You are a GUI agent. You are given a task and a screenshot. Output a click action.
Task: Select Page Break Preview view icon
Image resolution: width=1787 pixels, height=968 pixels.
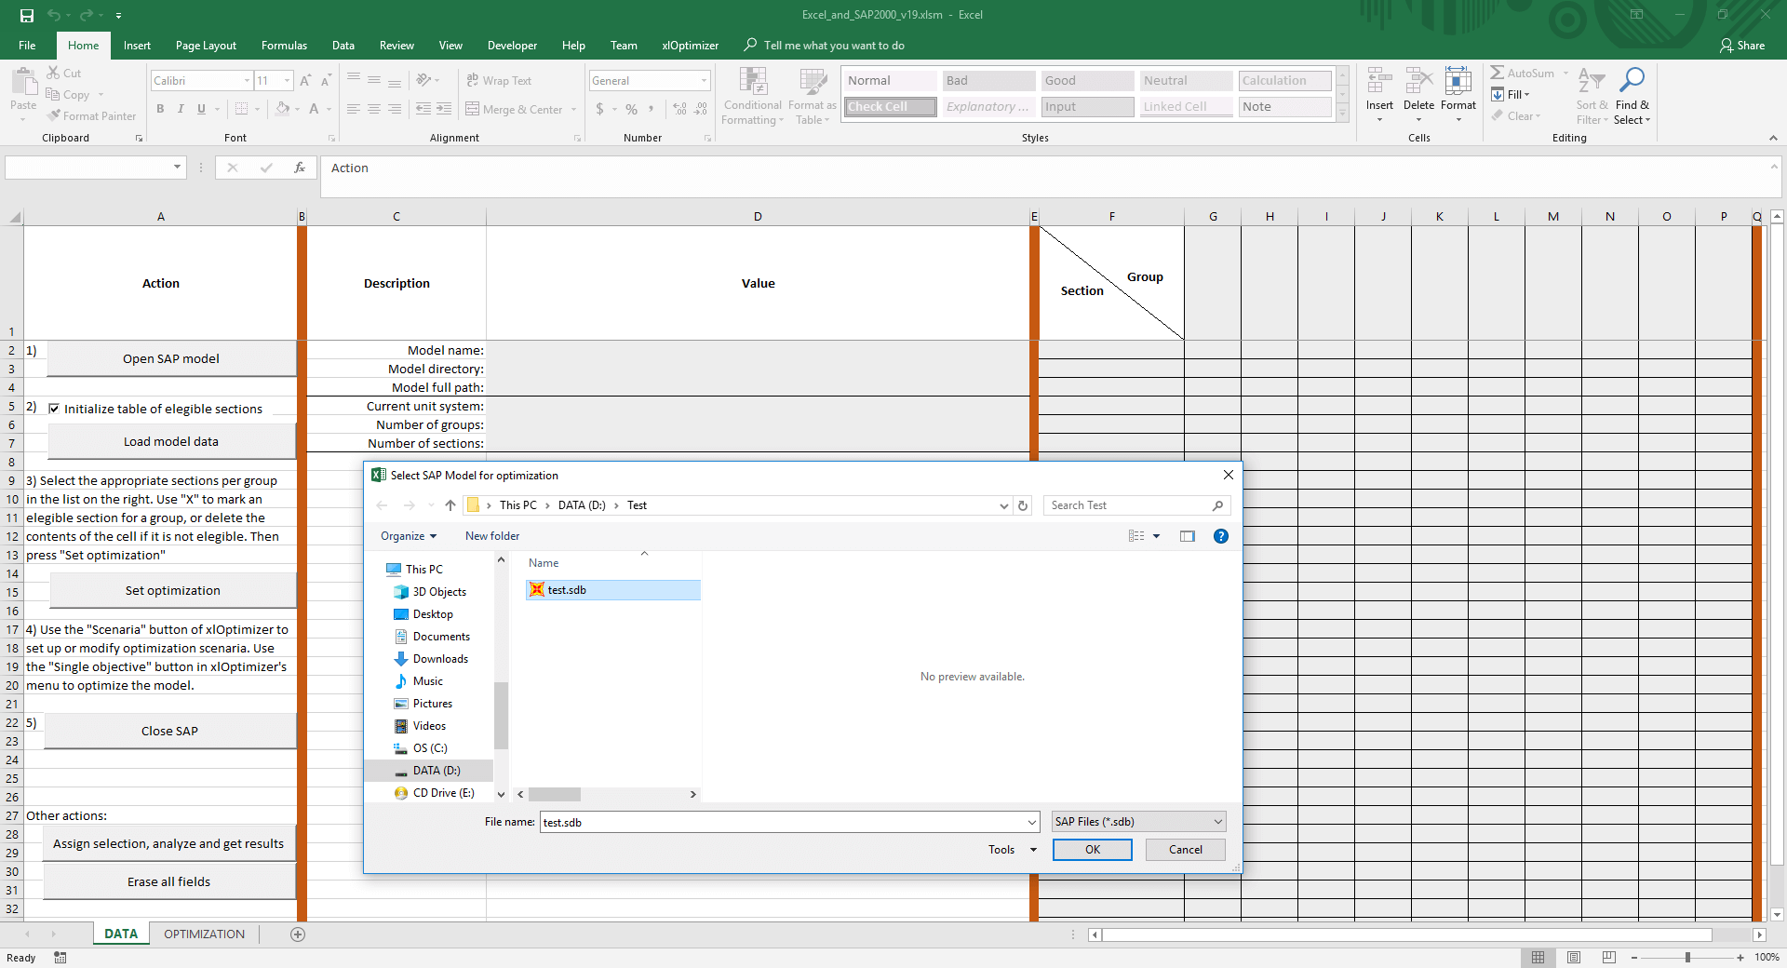click(1609, 958)
